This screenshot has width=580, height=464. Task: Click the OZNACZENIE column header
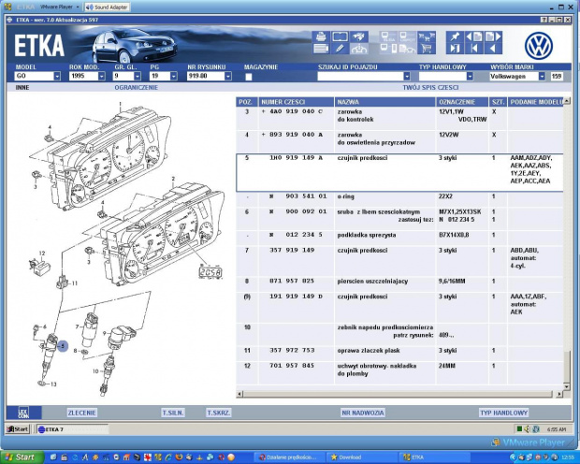(462, 102)
